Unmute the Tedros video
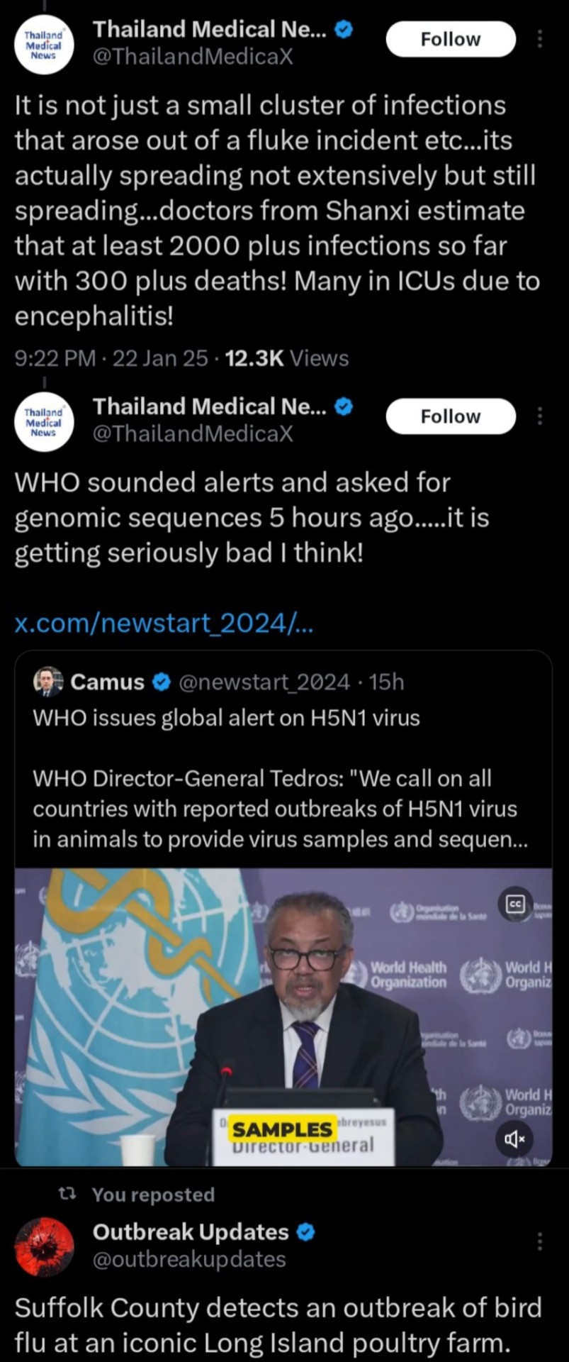This screenshot has width=569, height=1362. point(514,1139)
